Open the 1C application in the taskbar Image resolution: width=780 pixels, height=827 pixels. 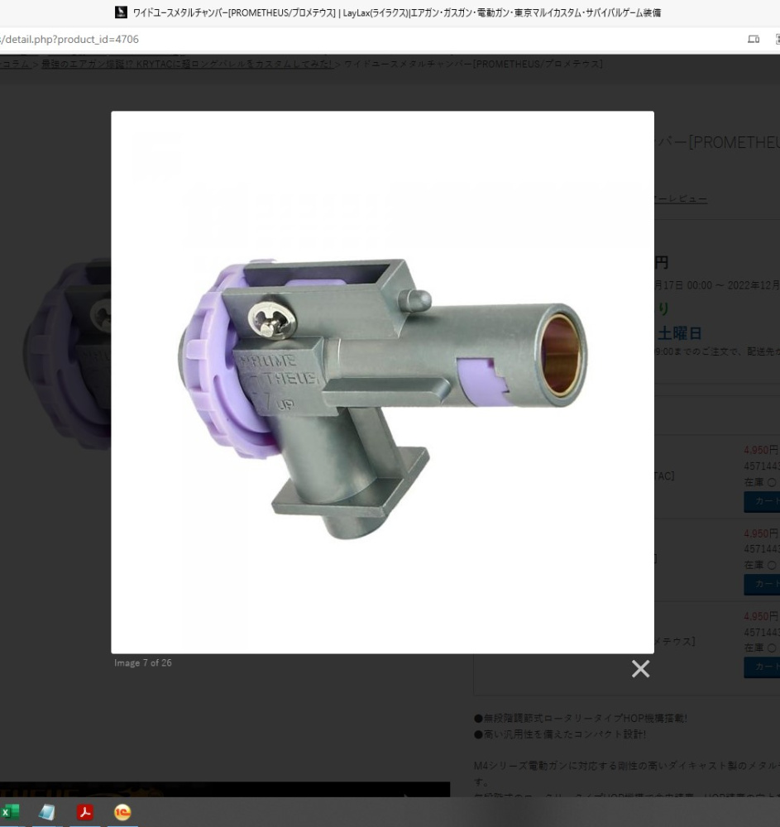pos(122,812)
